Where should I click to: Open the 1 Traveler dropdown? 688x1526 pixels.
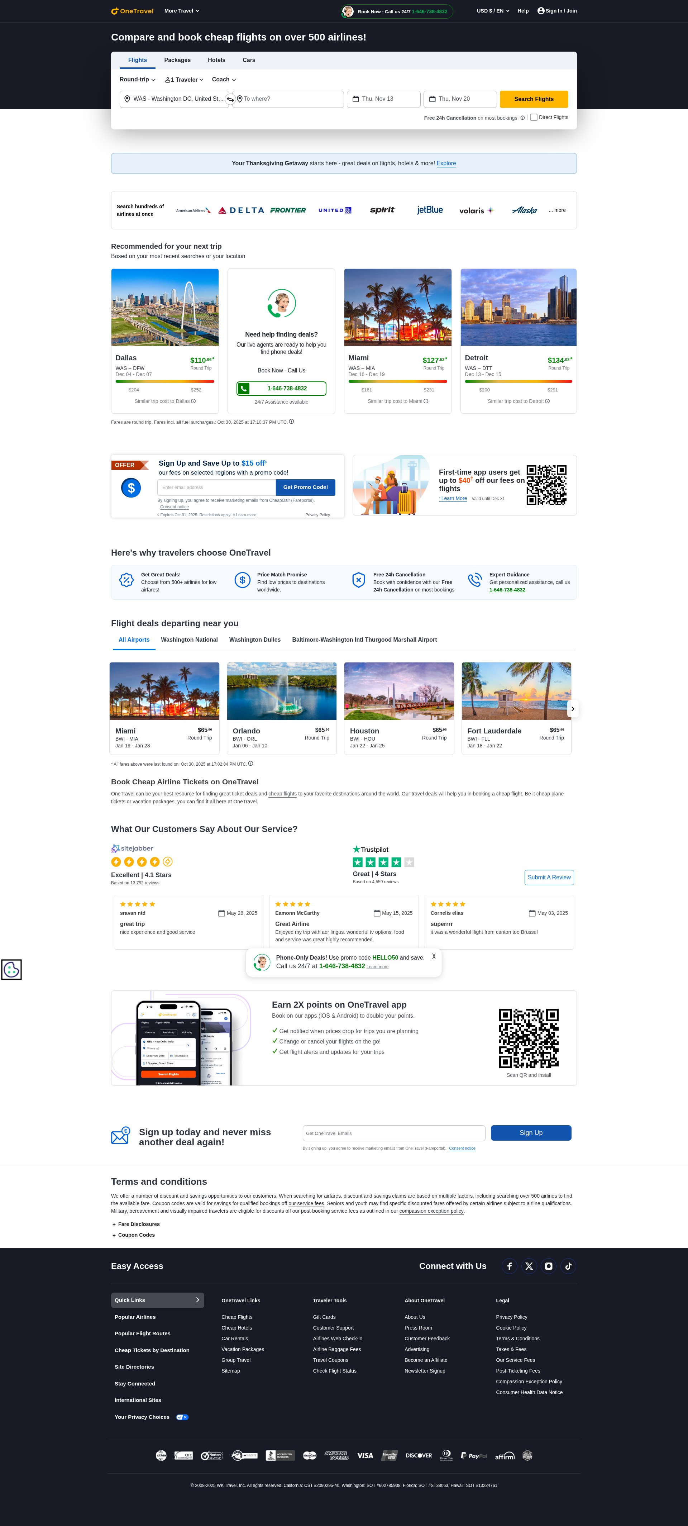[184, 79]
